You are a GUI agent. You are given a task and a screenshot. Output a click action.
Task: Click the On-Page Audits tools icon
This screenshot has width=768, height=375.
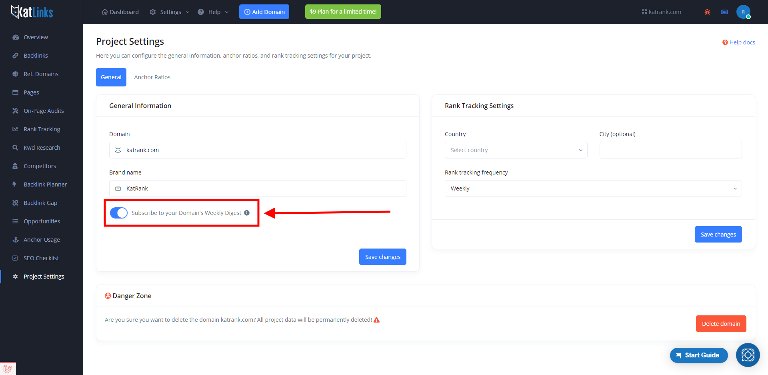point(15,111)
